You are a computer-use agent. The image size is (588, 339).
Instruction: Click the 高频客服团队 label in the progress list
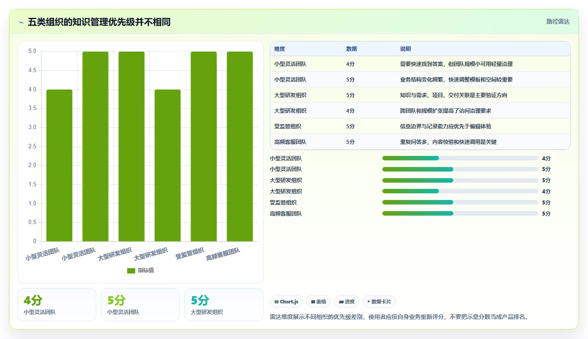point(286,214)
